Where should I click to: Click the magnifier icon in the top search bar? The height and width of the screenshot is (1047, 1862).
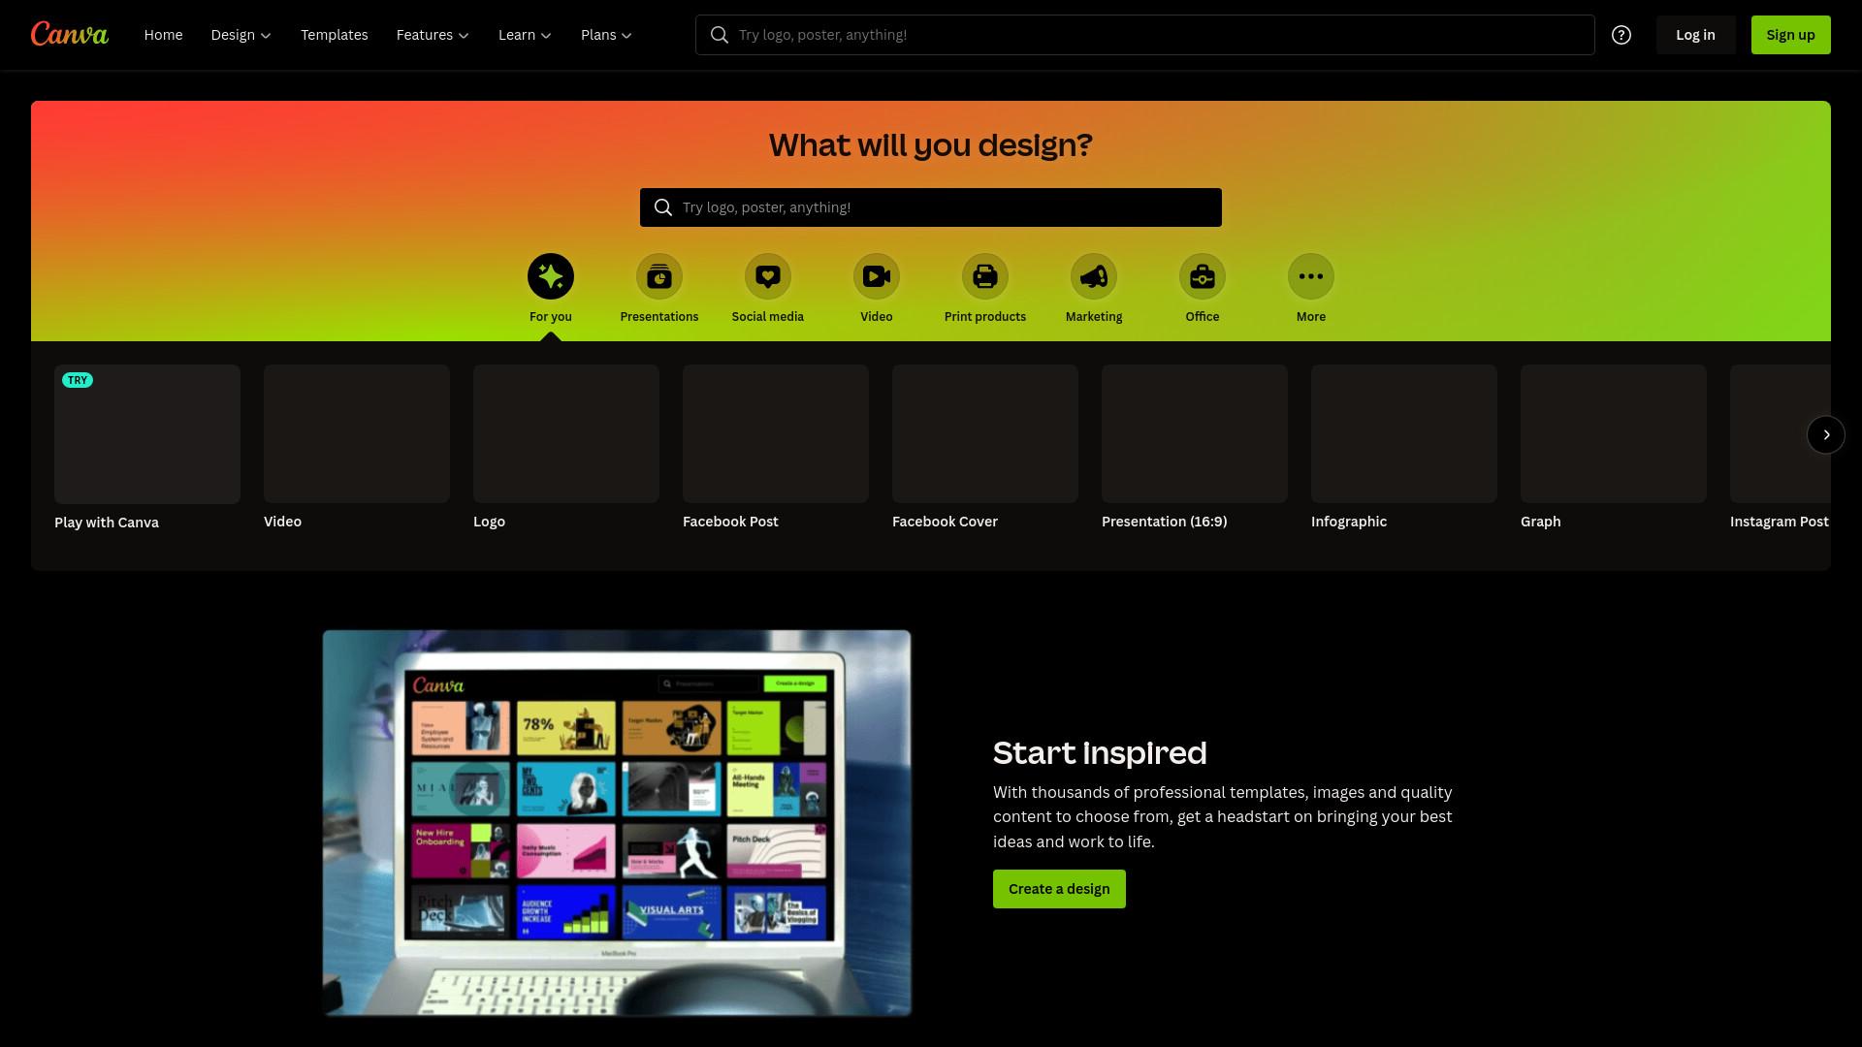coord(720,35)
